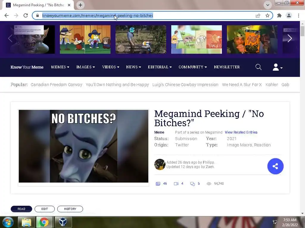The height and width of the screenshot is (228, 305).
Task: Open Canadian Freedom Convoy popular link
Action: pyautogui.click(x=56, y=85)
